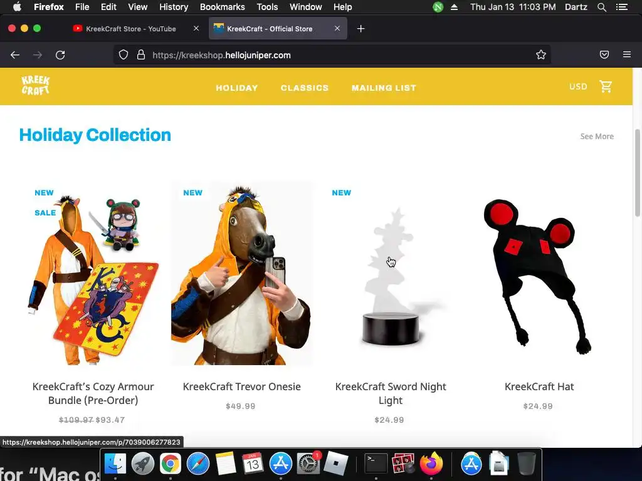Navigate to CLASSICS in store header
This screenshot has width=642, height=481.
pos(305,88)
